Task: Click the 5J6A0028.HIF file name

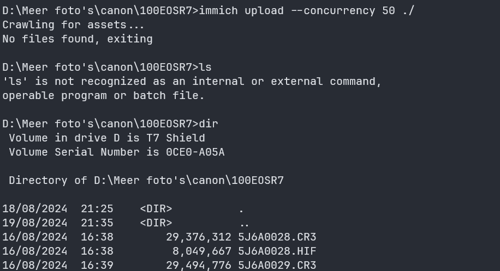Action: [x=277, y=251]
